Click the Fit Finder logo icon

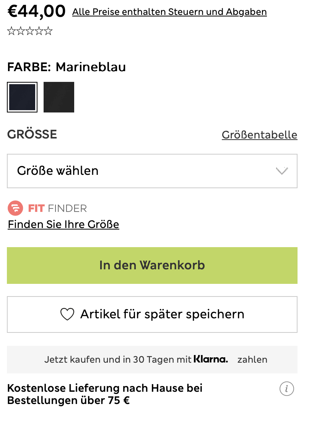pyautogui.click(x=15, y=208)
